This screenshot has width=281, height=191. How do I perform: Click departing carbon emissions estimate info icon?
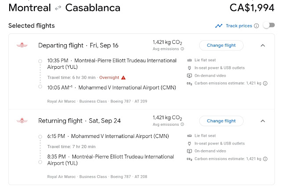point(265,84)
